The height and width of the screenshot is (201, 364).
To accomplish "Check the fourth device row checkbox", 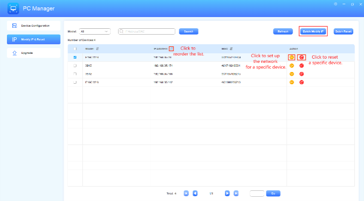I will coord(75,82).
